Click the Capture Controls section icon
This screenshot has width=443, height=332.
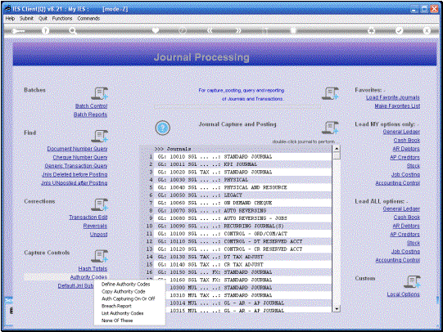99,256
